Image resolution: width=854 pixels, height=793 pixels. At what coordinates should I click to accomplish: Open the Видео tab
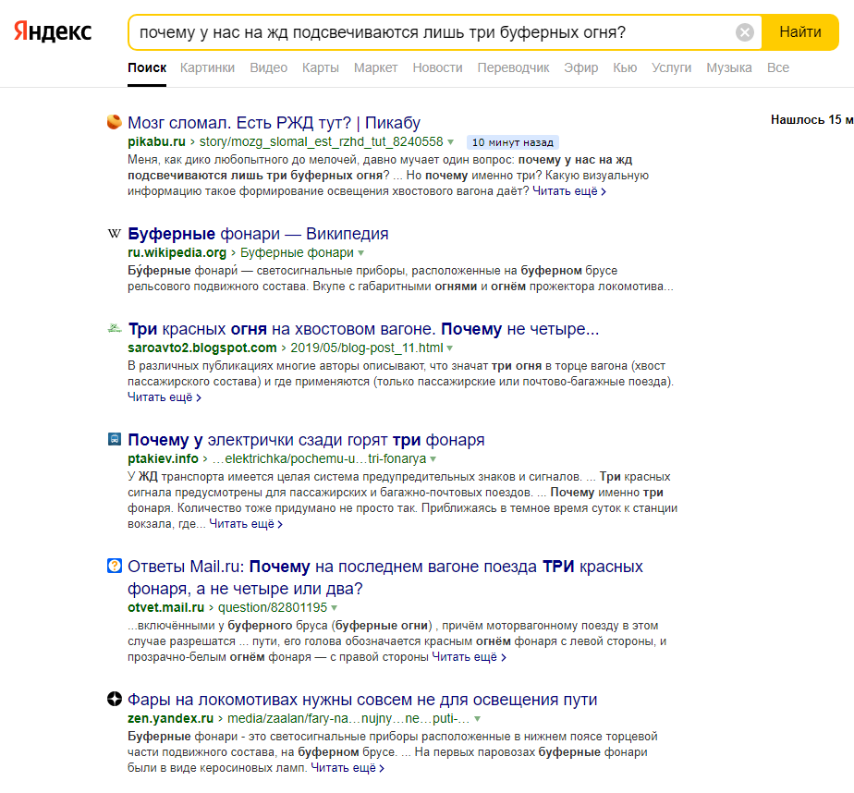(x=269, y=68)
